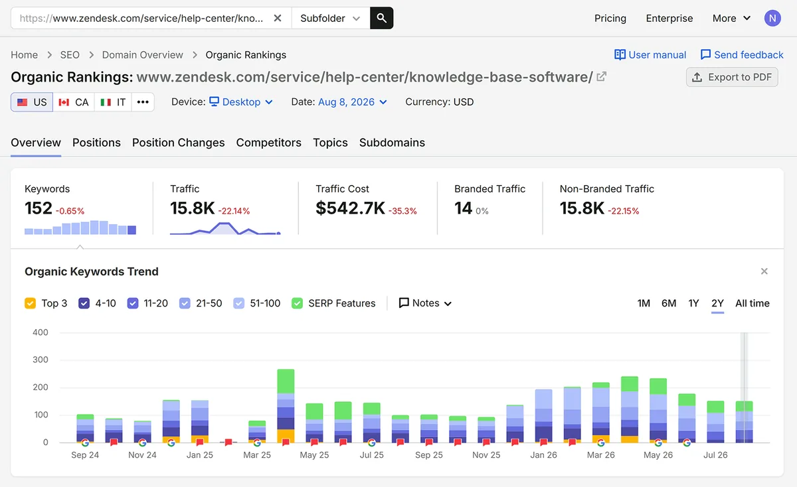Set chart range to 1Y
The image size is (797, 487).
coord(693,303)
